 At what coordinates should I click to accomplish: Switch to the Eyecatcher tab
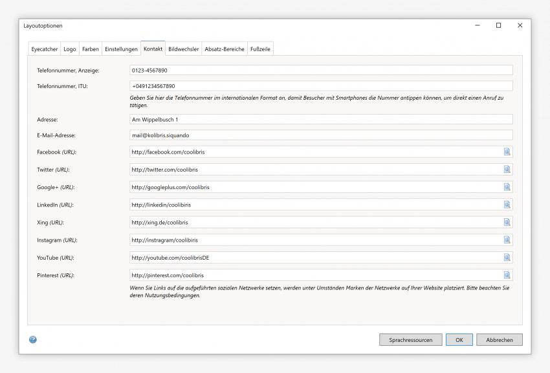click(x=45, y=49)
